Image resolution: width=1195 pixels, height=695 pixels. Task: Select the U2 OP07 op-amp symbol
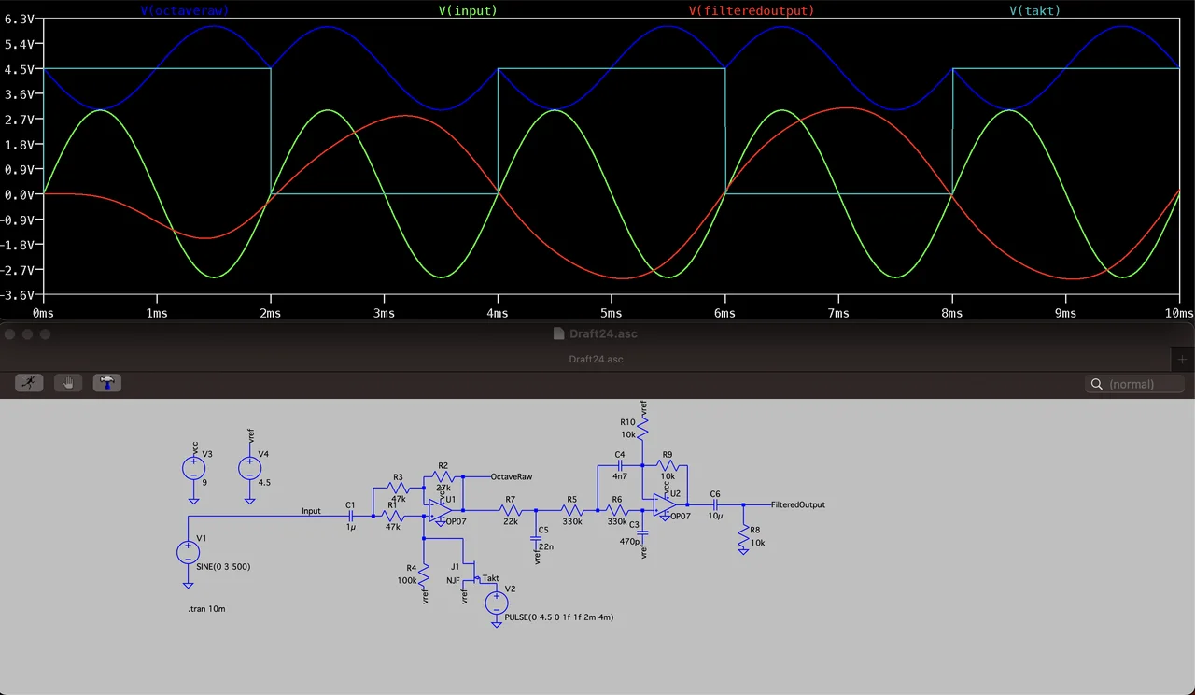665,504
